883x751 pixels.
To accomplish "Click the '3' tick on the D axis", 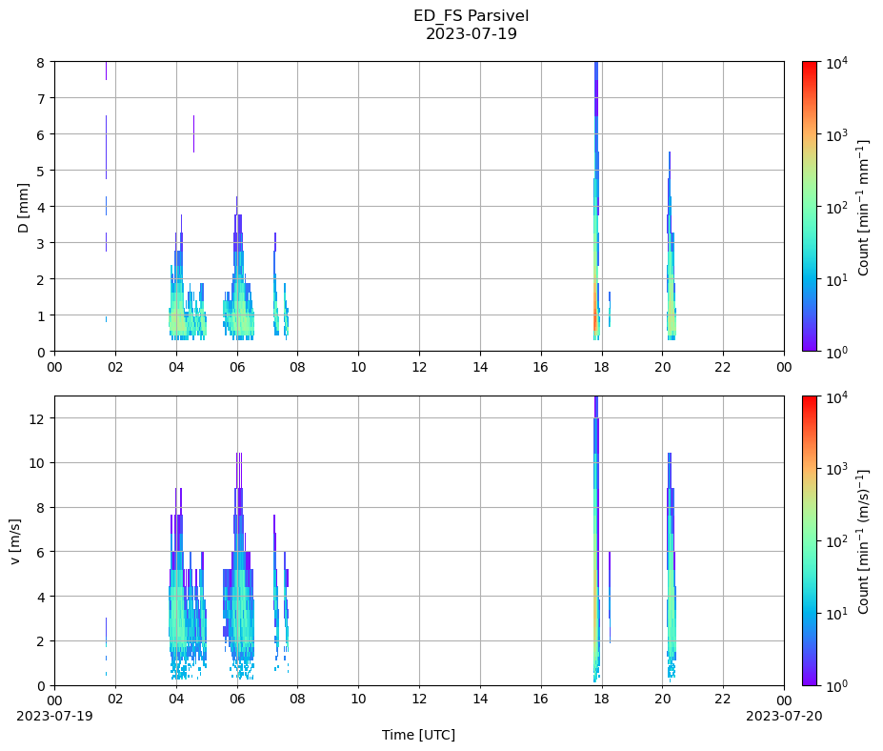I will tap(41, 243).
